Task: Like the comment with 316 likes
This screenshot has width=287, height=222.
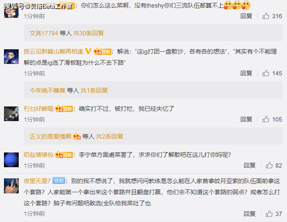Action: click(266, 16)
